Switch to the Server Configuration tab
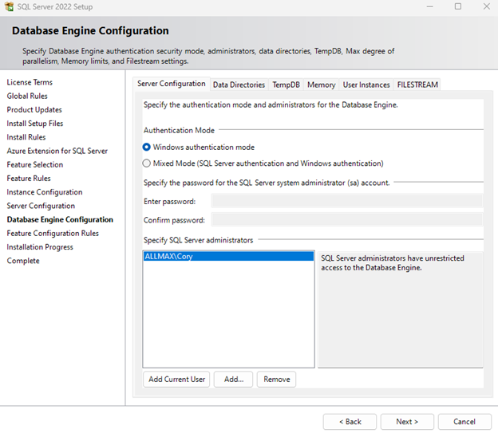The width and height of the screenshot is (498, 433). 171,84
